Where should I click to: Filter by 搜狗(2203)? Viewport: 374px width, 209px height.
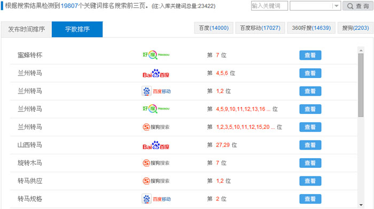pos(355,28)
